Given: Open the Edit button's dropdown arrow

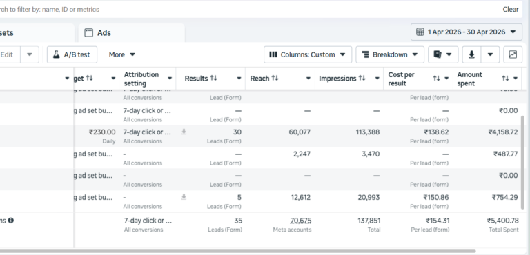Looking at the screenshot, I should [x=30, y=54].
